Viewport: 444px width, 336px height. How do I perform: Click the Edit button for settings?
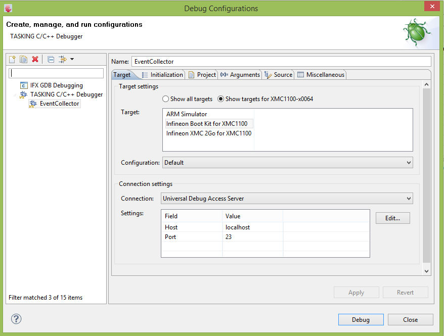[392, 218]
